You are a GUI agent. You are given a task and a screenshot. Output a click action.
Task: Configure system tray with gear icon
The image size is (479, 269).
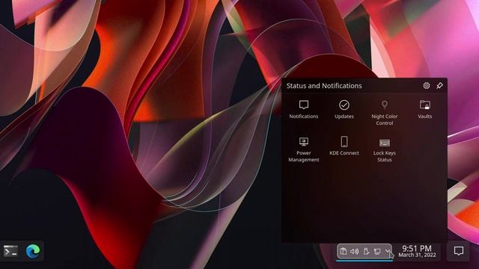(427, 86)
